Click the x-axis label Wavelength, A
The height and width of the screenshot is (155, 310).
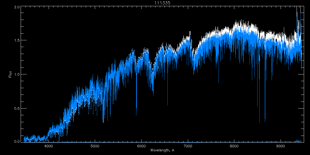pyautogui.click(x=162, y=150)
